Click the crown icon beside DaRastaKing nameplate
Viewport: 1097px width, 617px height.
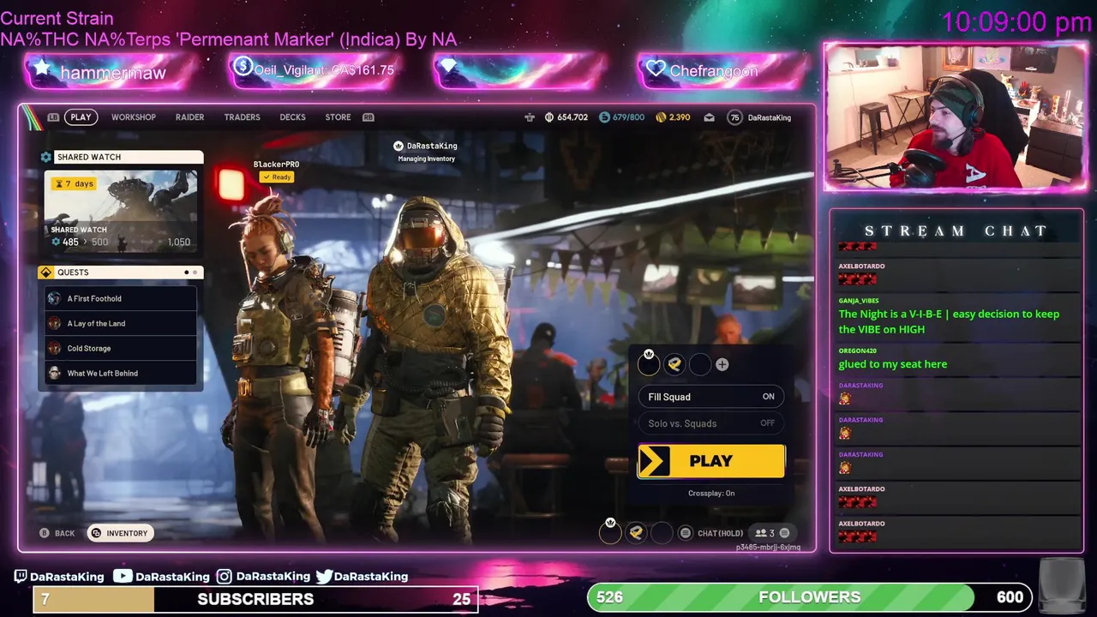399,146
